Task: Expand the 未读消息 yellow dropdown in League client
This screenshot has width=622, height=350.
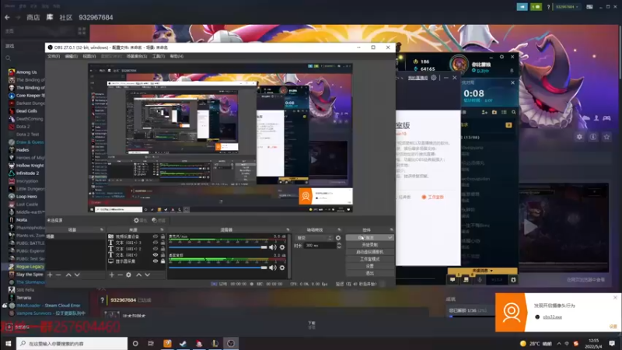Action: point(482,271)
